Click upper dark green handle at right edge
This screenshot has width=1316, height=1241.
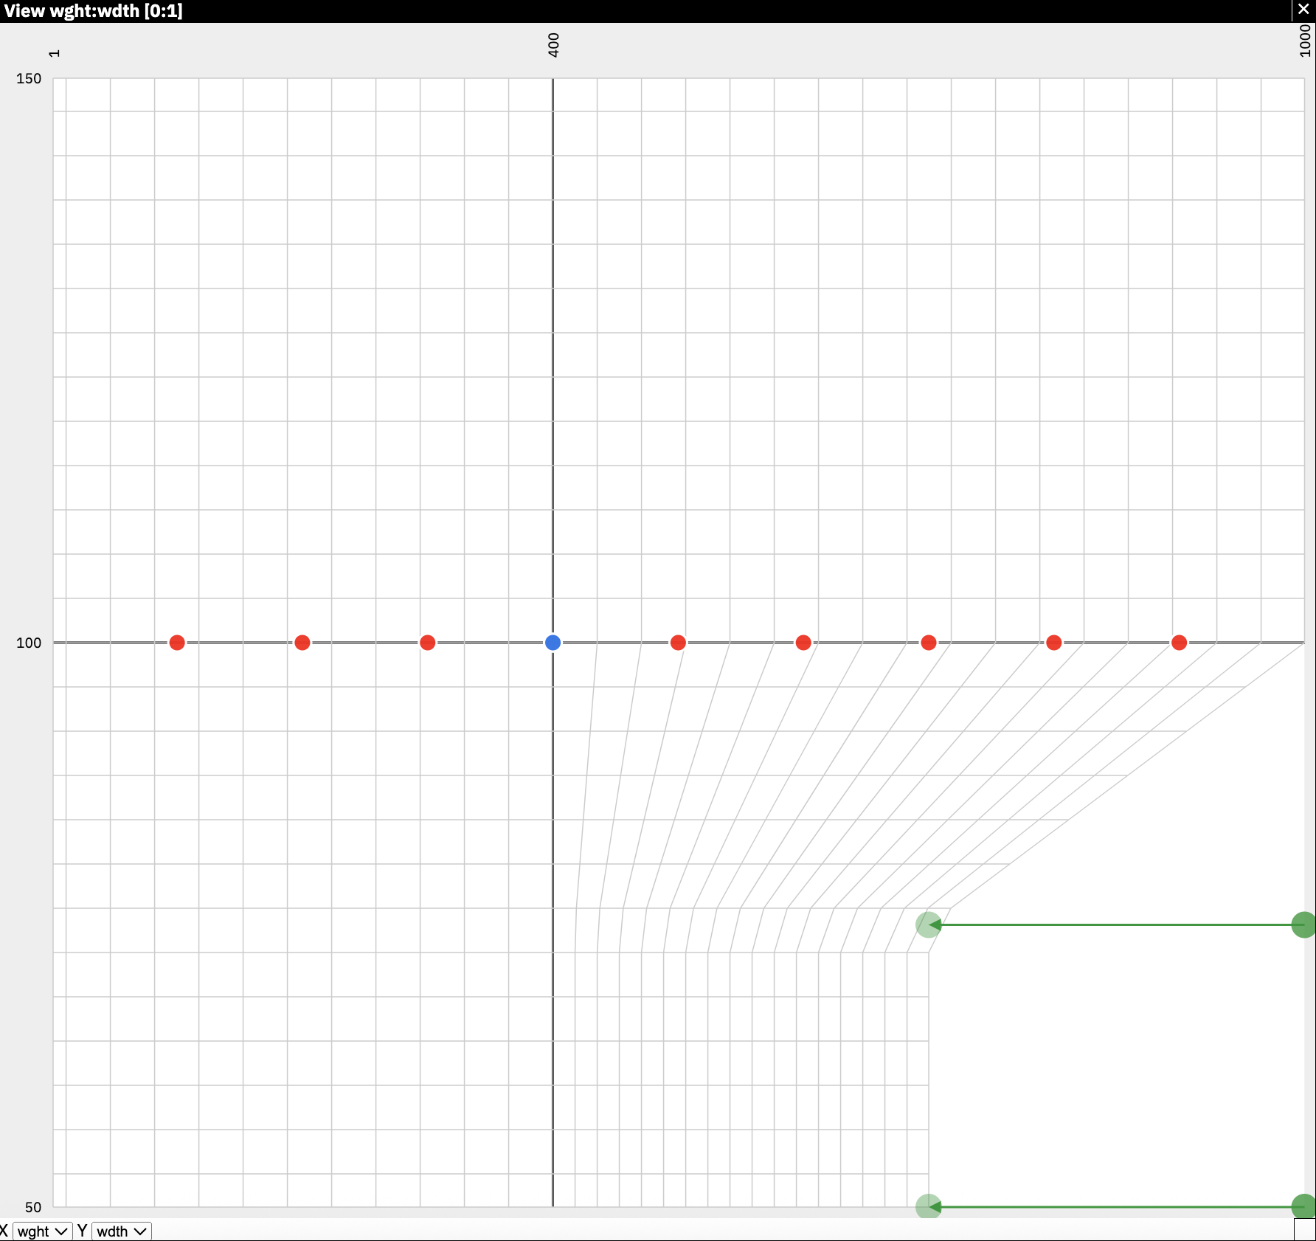tap(1303, 924)
